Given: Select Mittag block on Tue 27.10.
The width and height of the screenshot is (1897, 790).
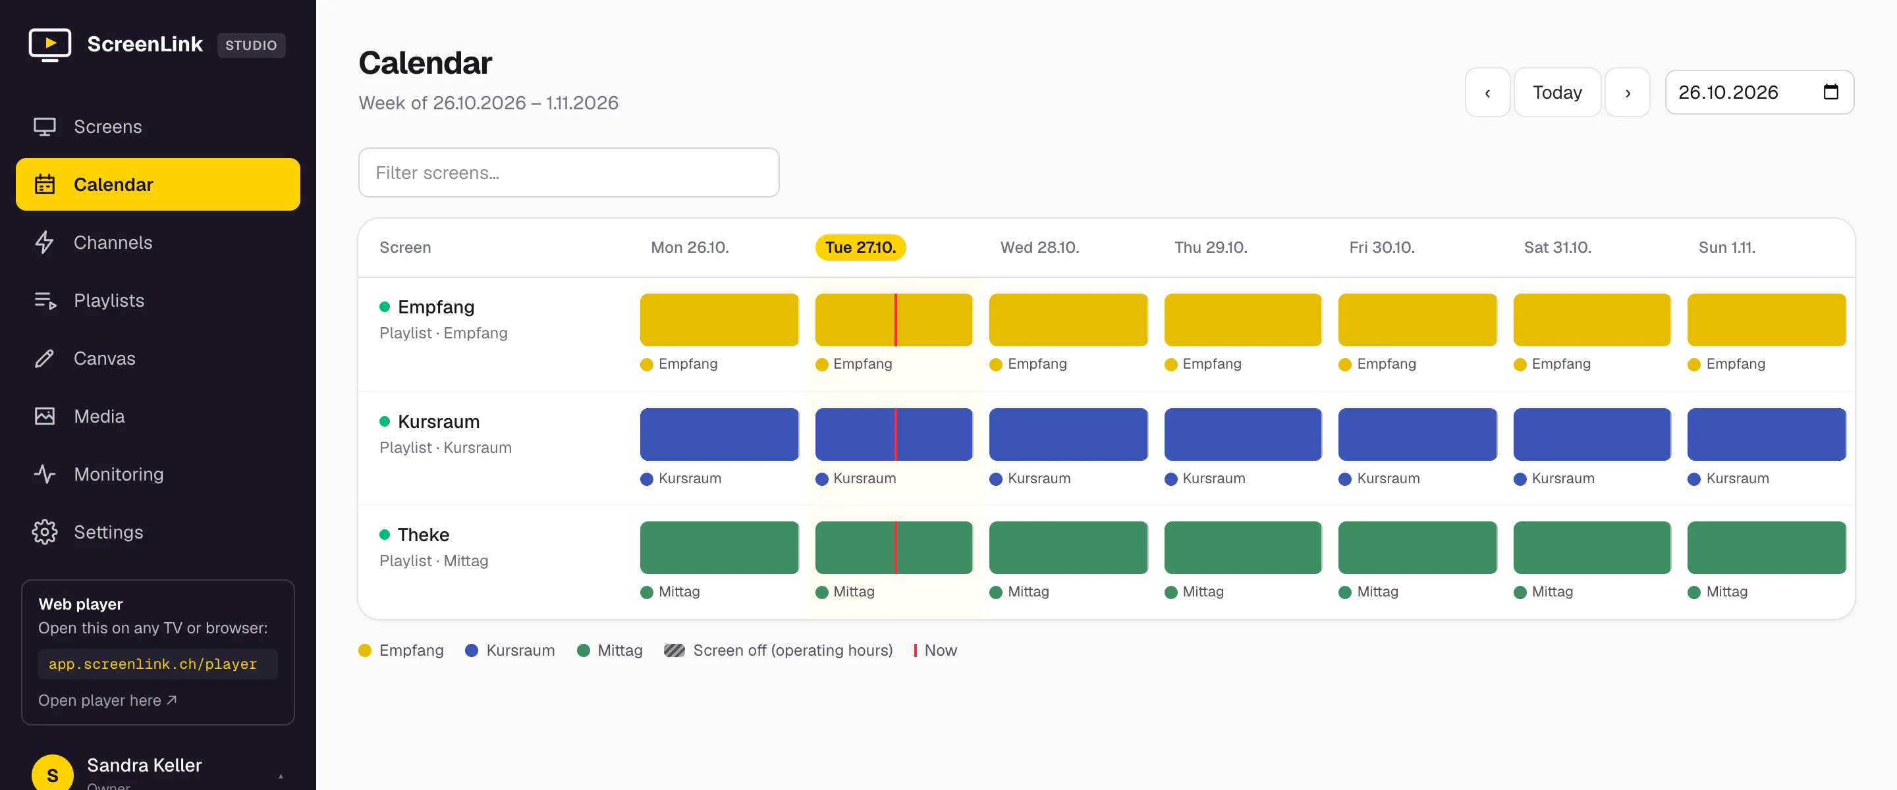Looking at the screenshot, I should [893, 548].
